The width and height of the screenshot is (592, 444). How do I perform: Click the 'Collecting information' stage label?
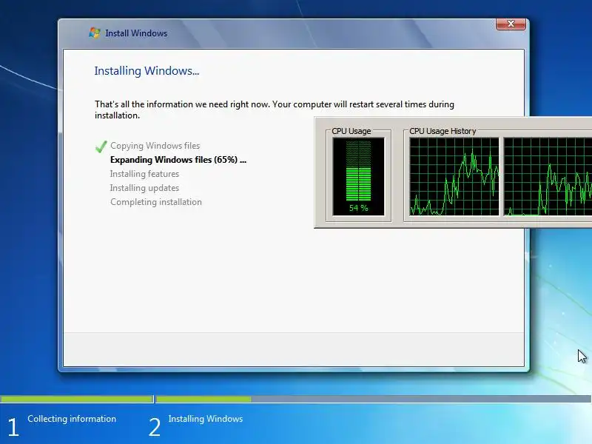[72, 419]
